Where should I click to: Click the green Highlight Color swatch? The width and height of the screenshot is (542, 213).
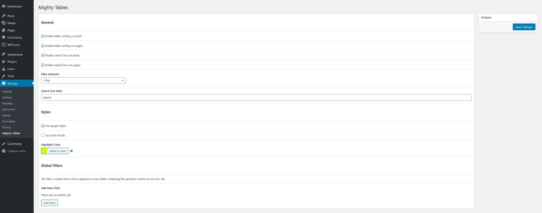coord(44,151)
